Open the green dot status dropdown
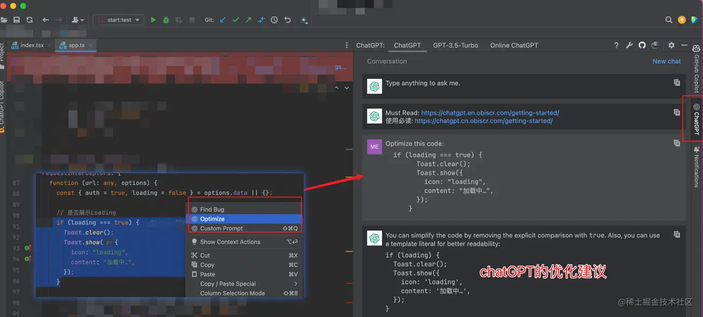The image size is (703, 317). pos(304,20)
